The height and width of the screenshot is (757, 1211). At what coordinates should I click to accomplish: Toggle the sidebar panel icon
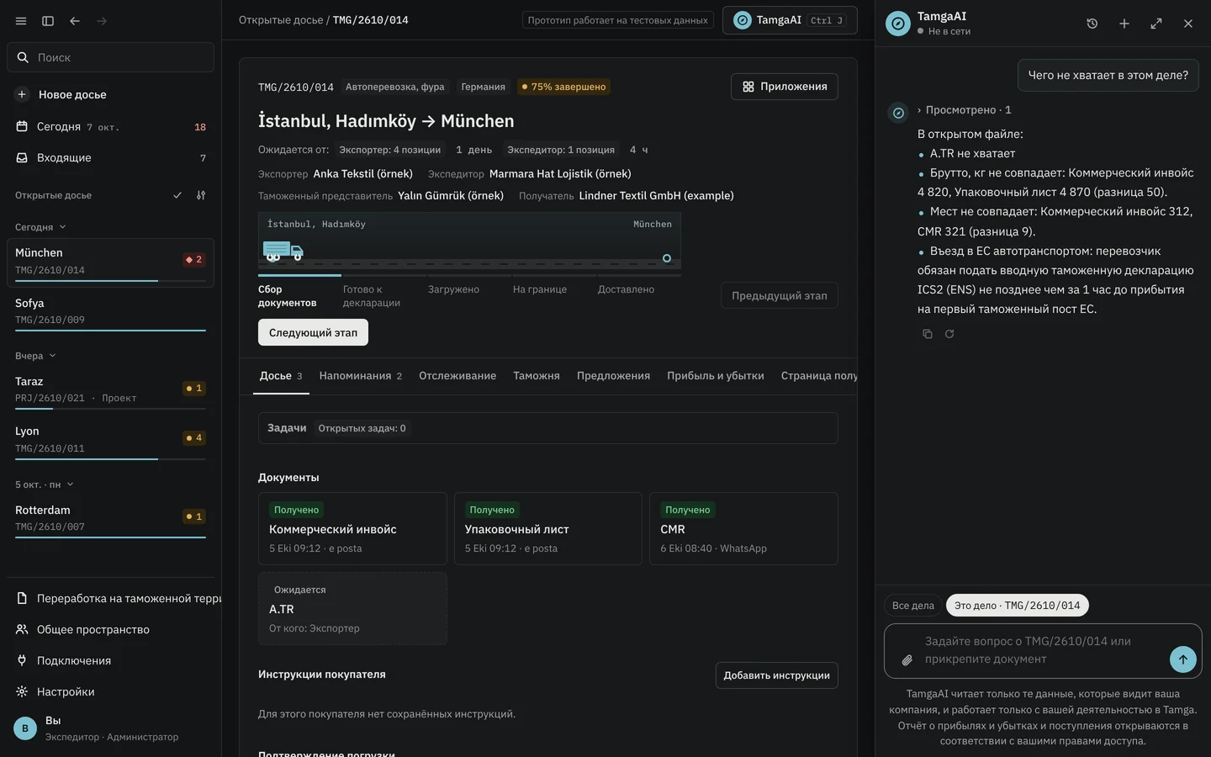pyautogui.click(x=48, y=21)
